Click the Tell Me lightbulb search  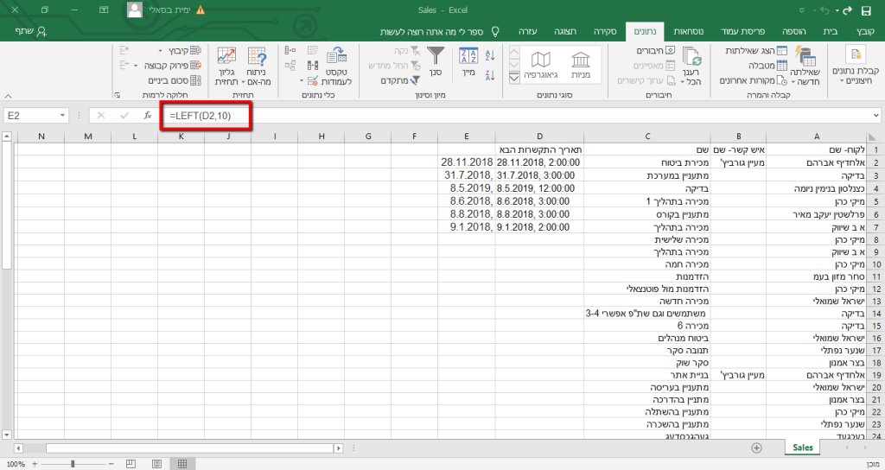point(495,32)
